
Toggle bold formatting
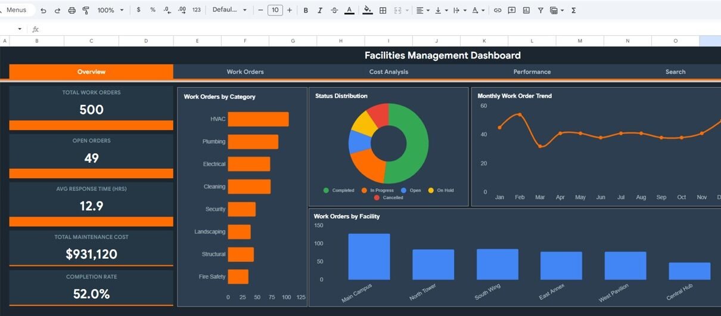click(306, 10)
